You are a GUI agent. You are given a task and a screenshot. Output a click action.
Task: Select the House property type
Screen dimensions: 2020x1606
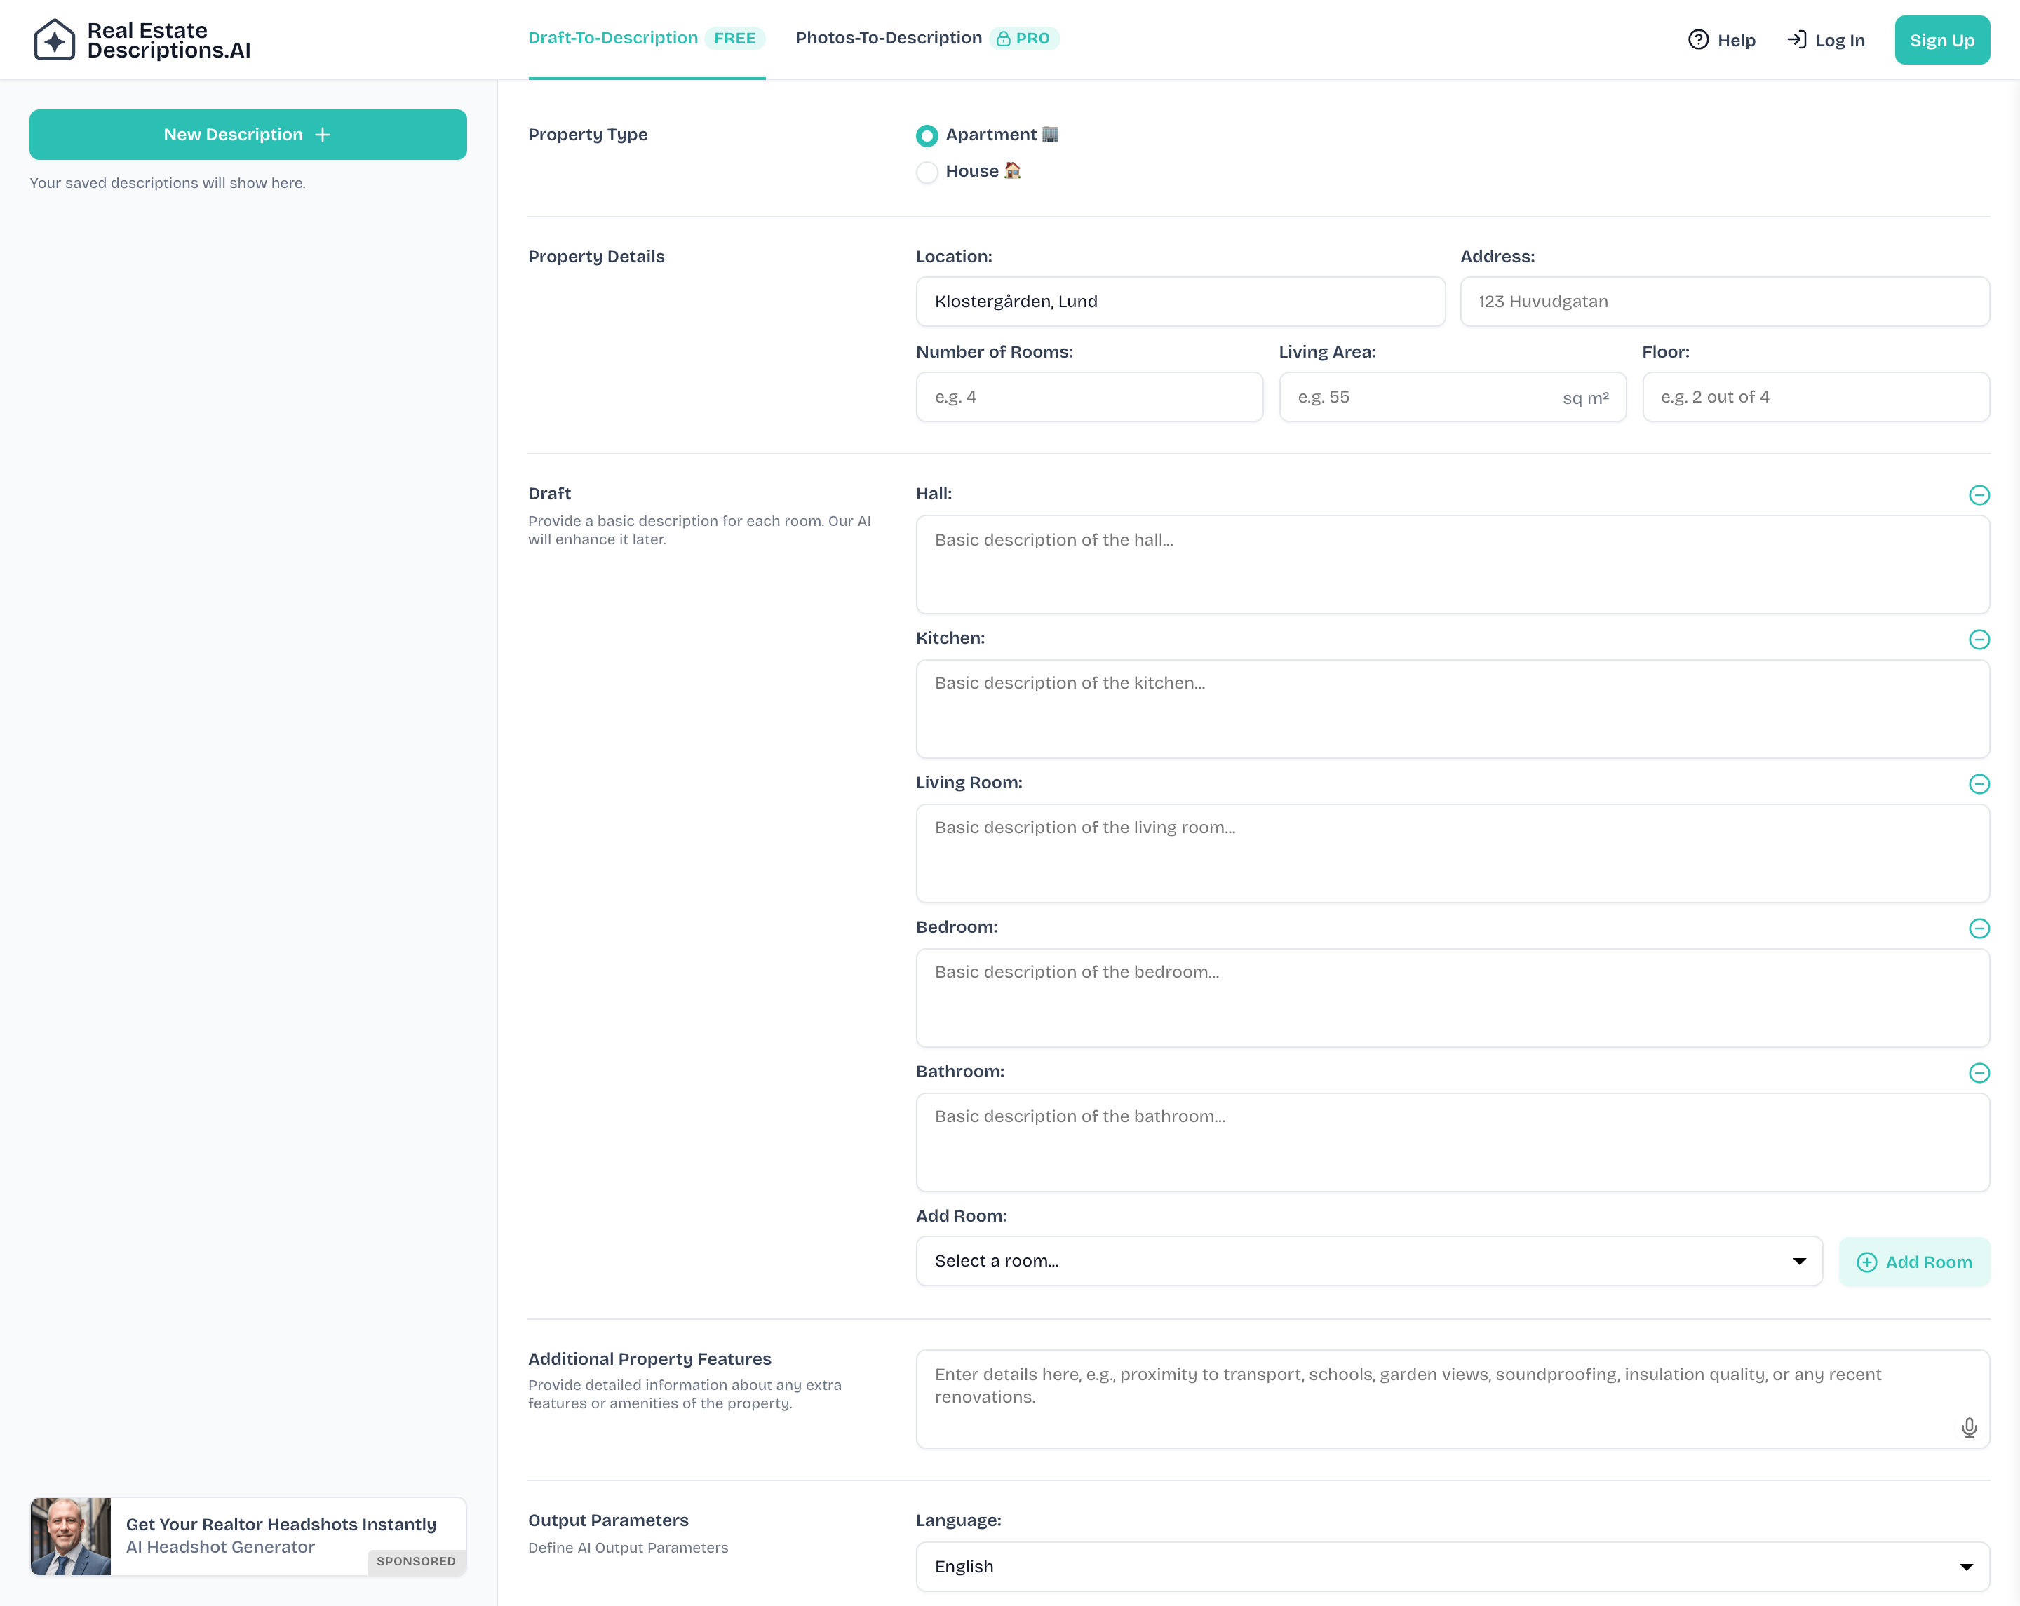point(927,173)
